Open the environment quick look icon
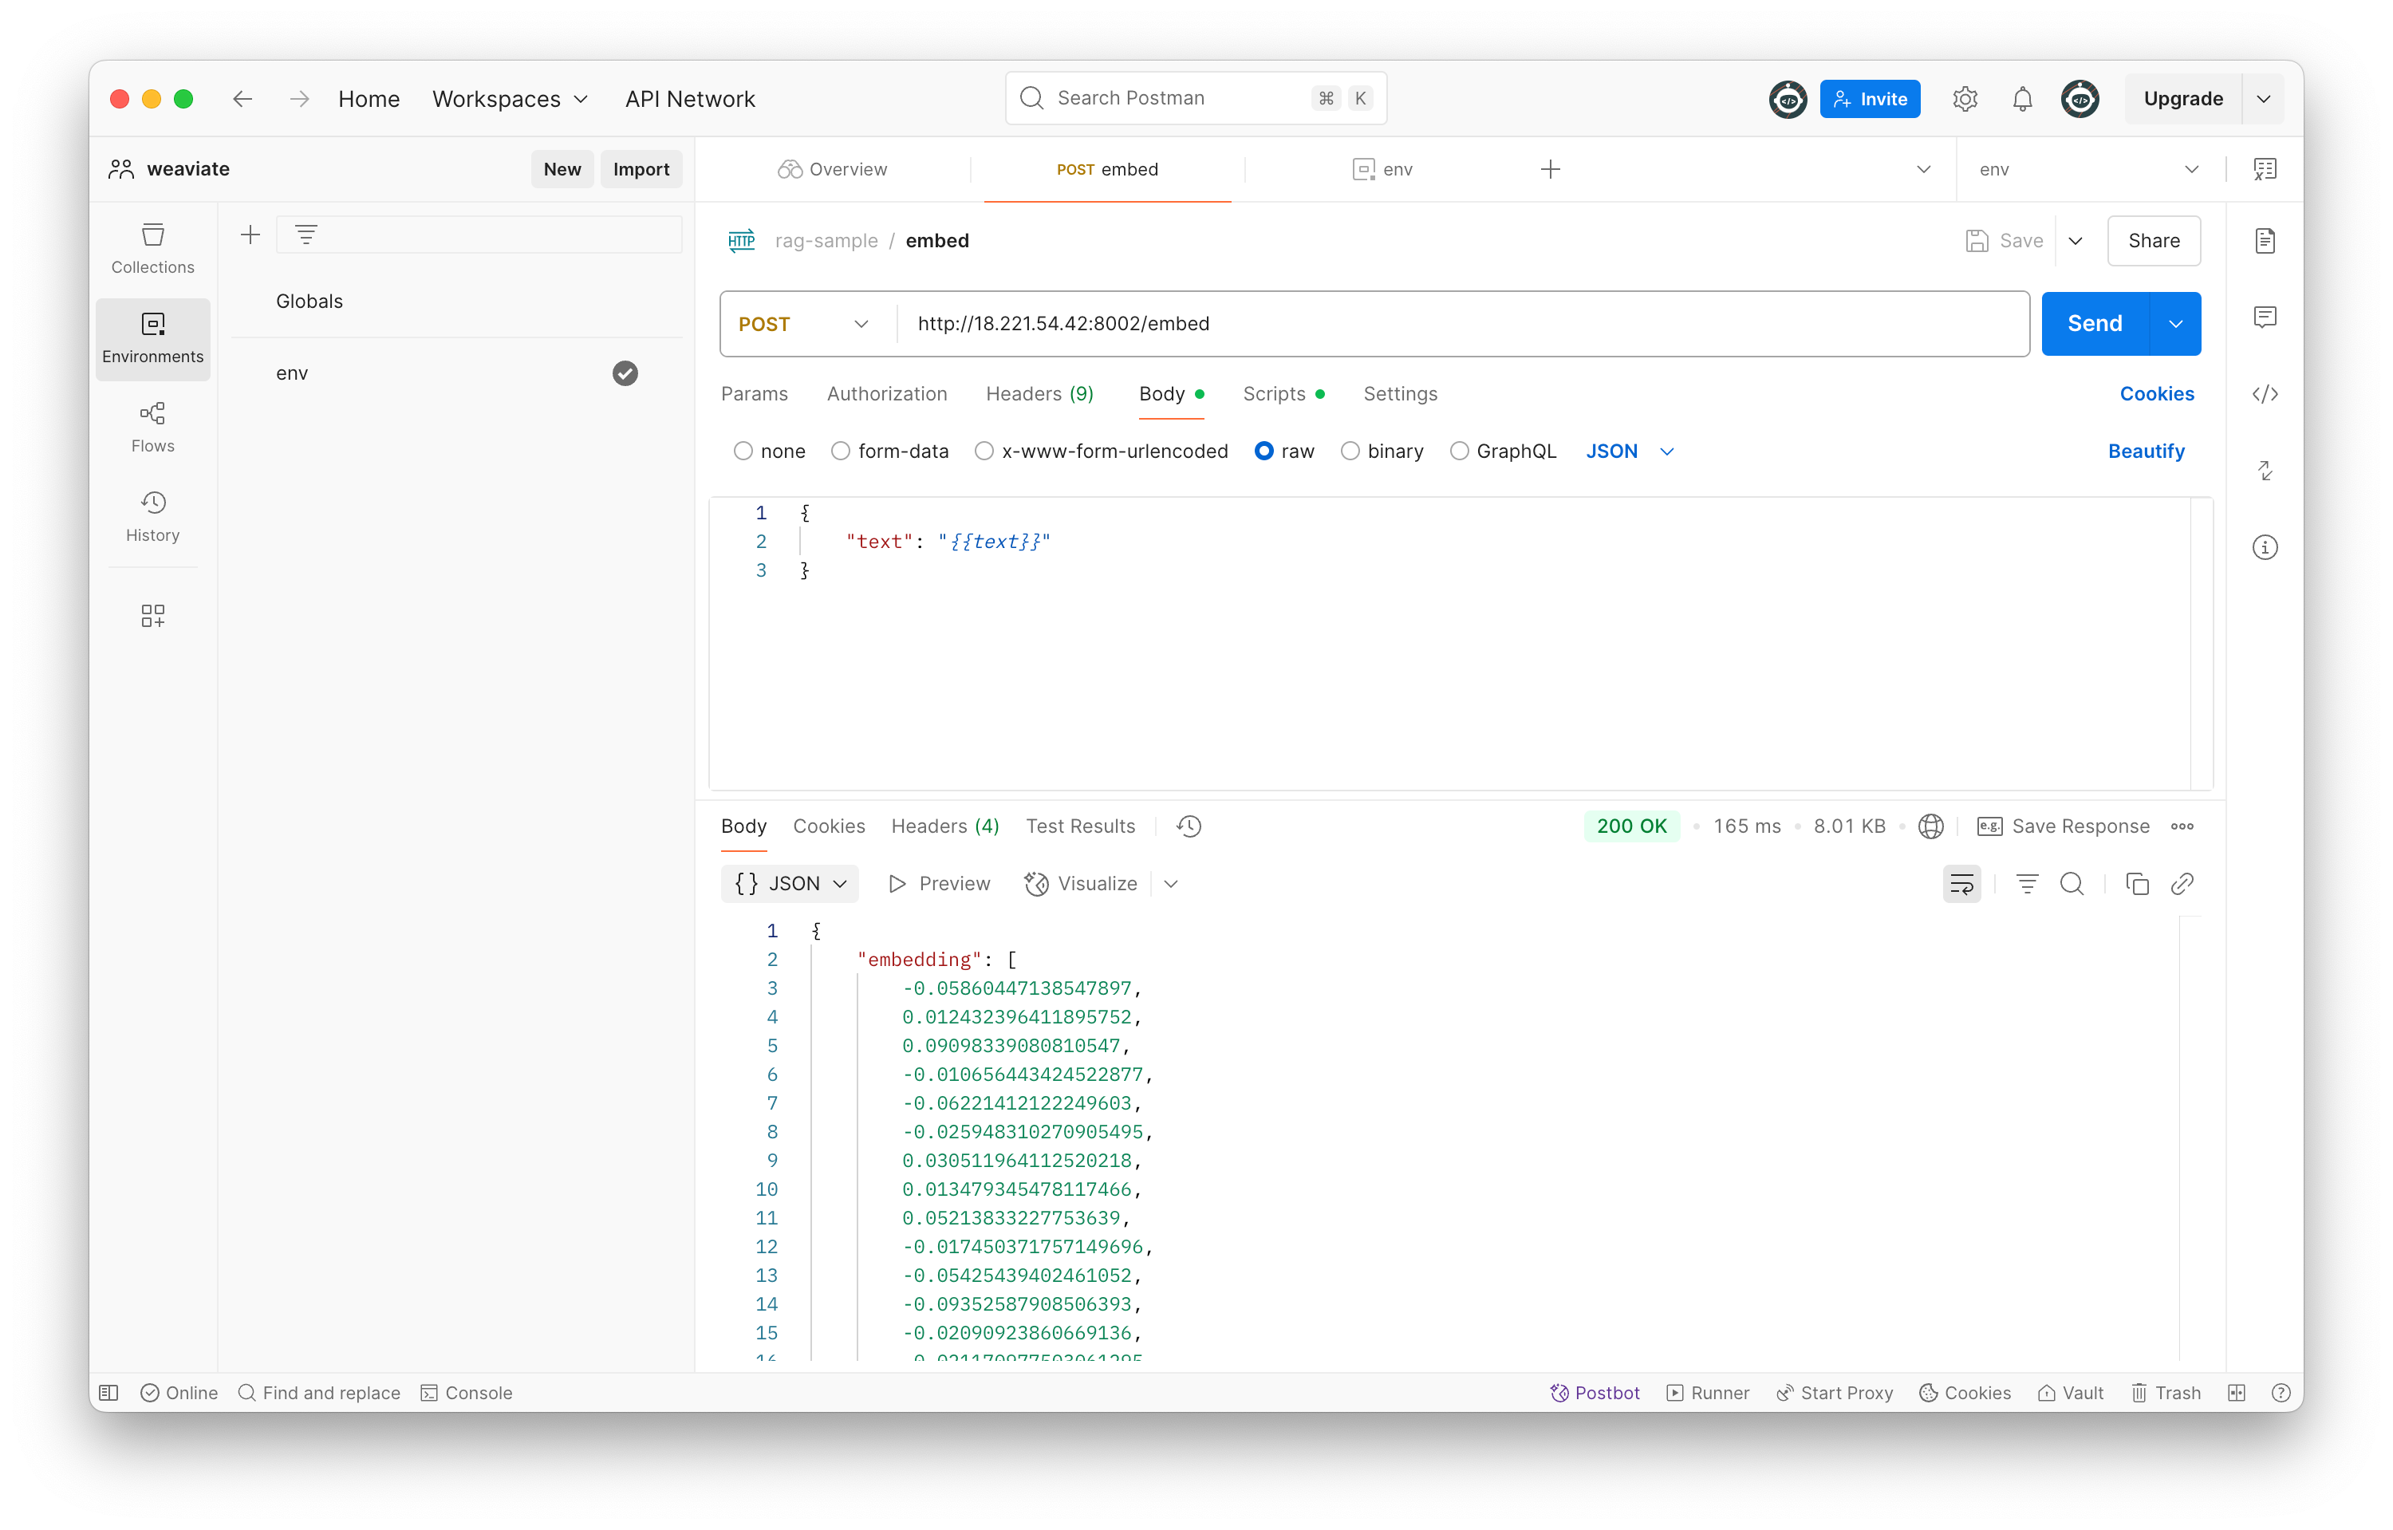Viewport: 2393px width, 1530px height. coord(2265,169)
